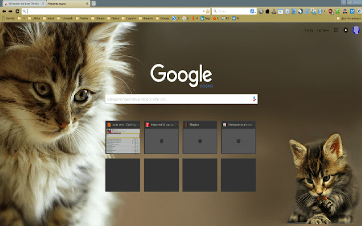Open the Почта bookmarks folder
This screenshot has height=226, width=362.
point(113,18)
